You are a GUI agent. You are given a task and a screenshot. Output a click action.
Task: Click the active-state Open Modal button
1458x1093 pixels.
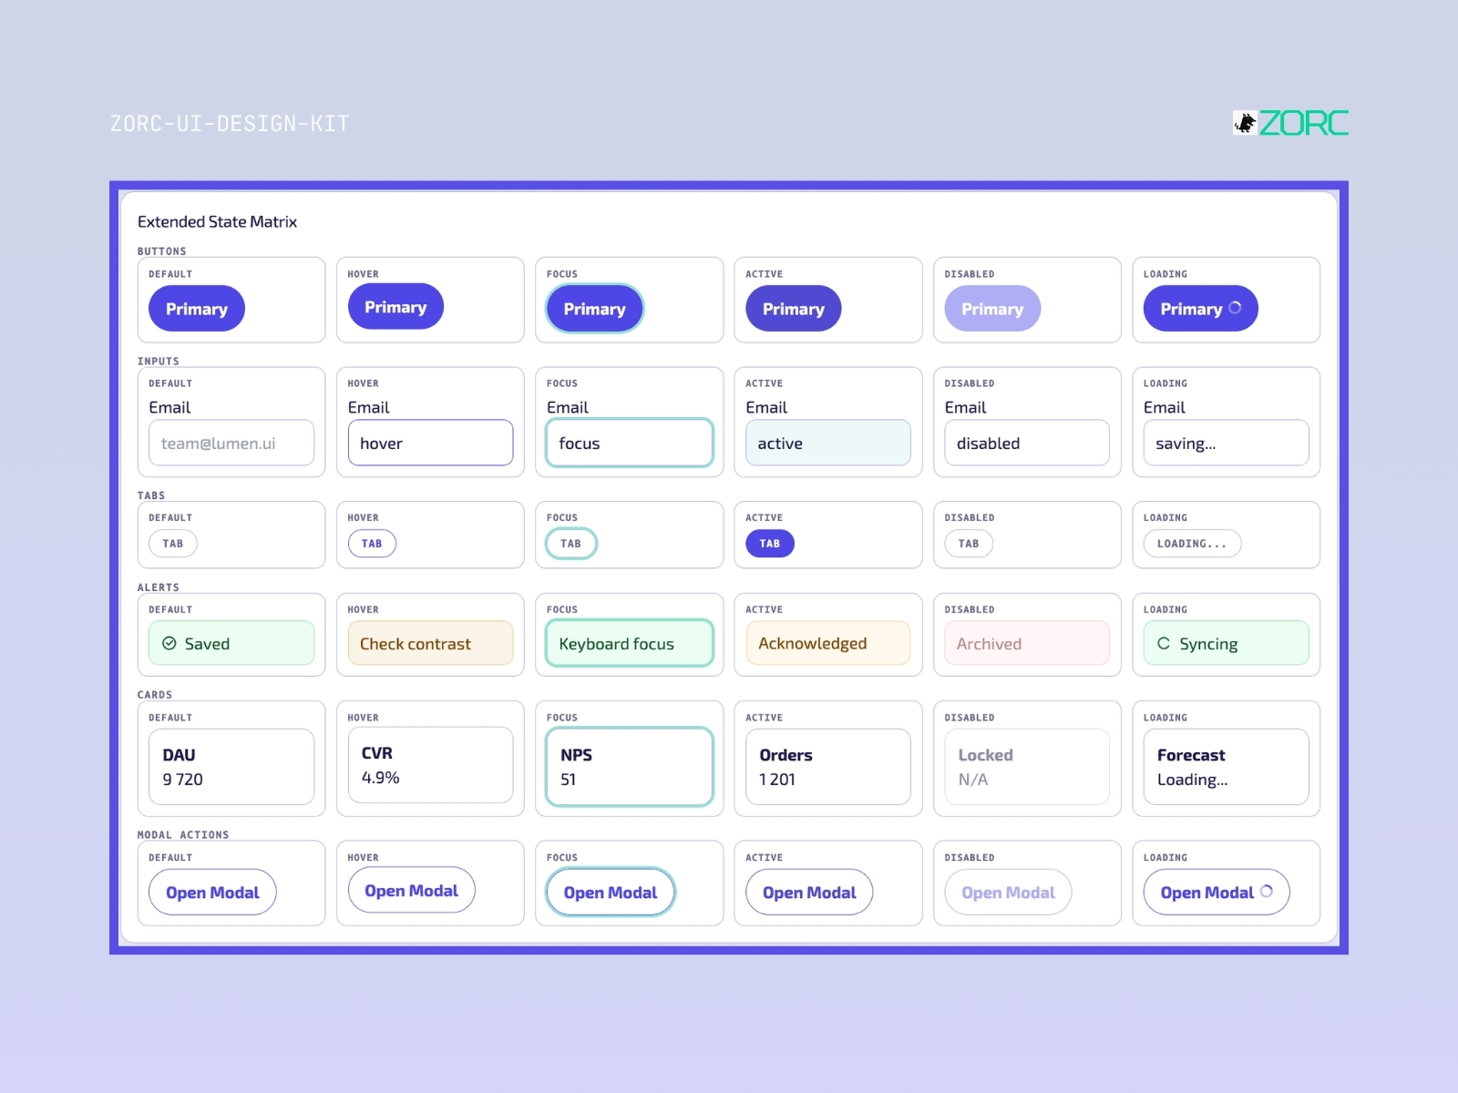809,893
